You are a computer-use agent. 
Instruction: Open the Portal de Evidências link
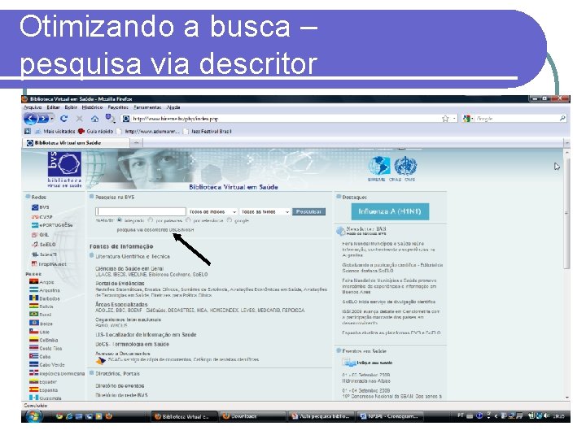(120, 284)
